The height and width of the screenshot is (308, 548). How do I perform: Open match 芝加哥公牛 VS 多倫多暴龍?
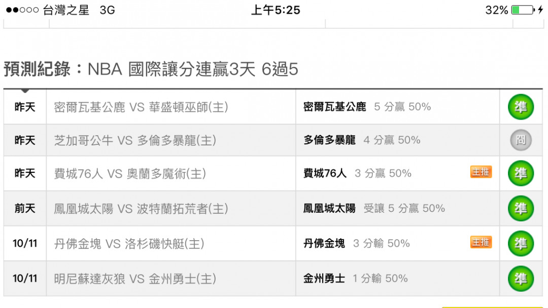click(135, 140)
